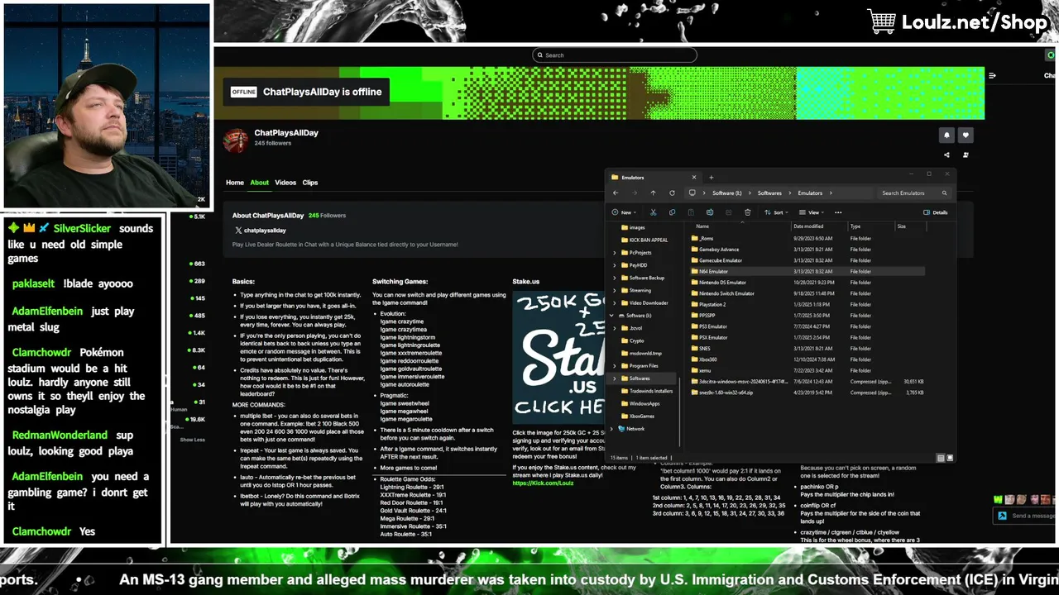The height and width of the screenshot is (595, 1059).
Task: Open the Videos tab on channel page
Action: tap(285, 183)
